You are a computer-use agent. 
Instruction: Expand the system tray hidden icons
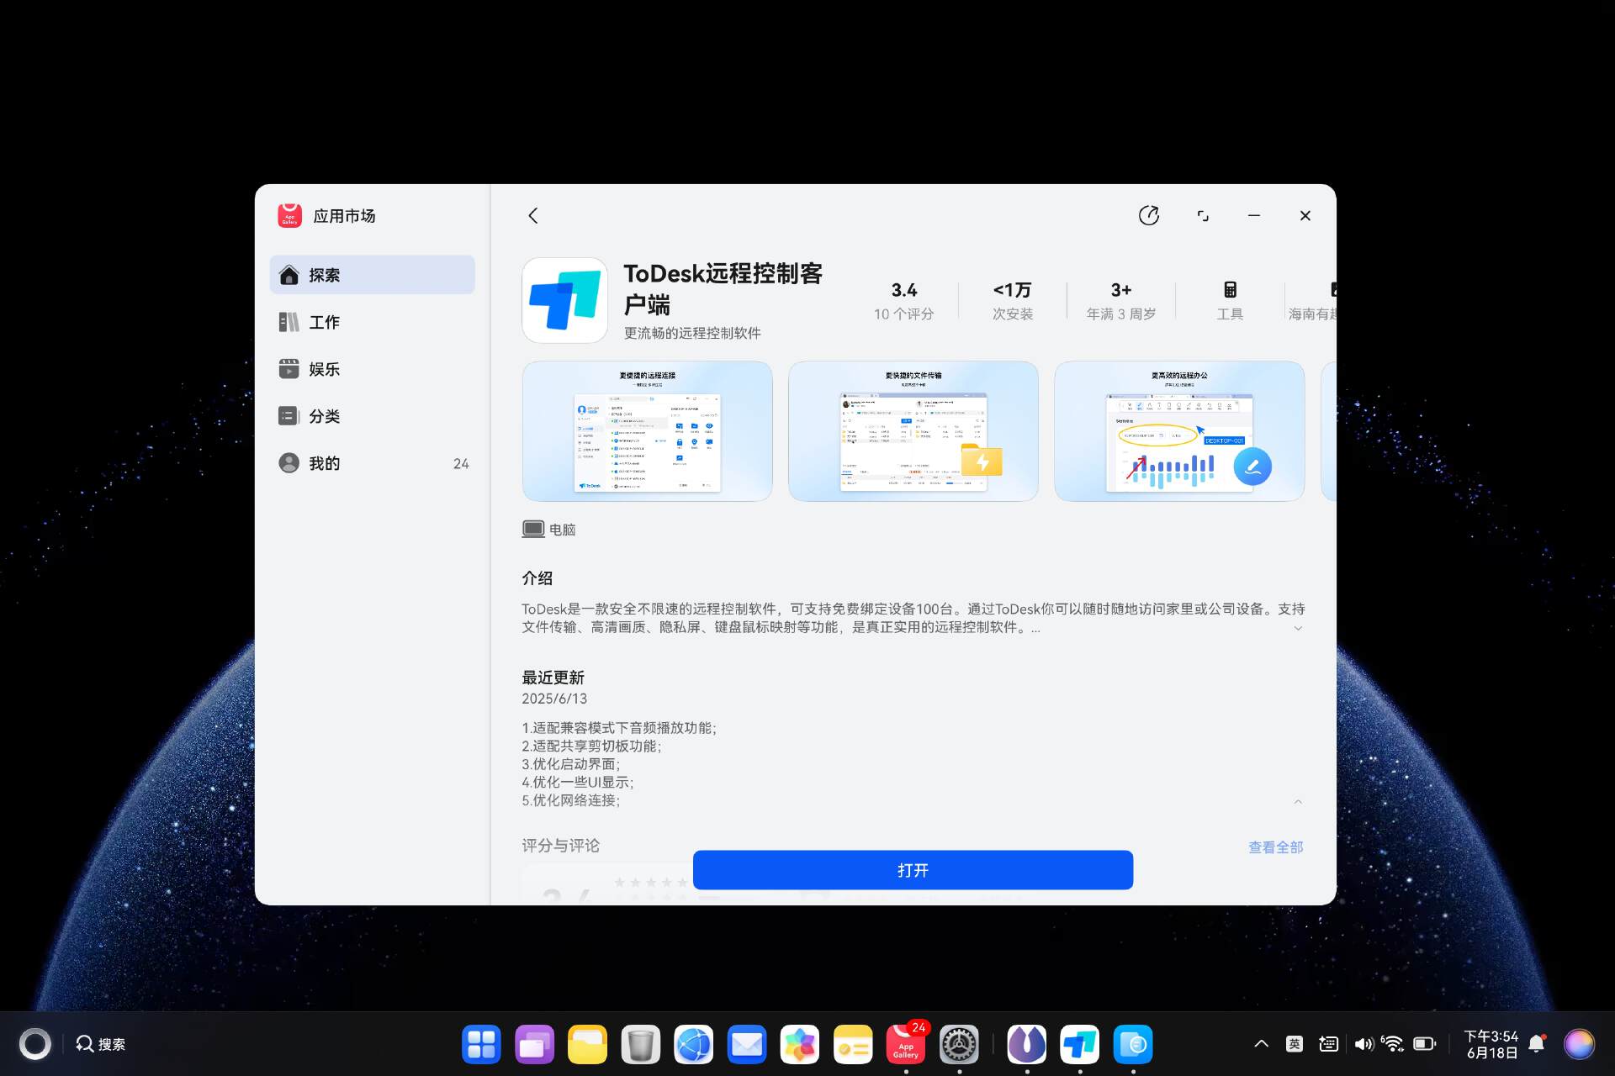point(1261,1044)
